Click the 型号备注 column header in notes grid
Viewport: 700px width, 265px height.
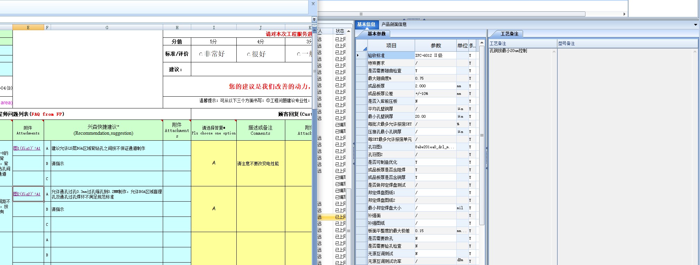[627, 43]
